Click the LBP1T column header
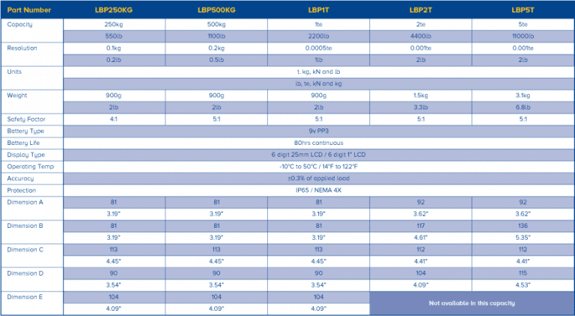 (x=318, y=10)
